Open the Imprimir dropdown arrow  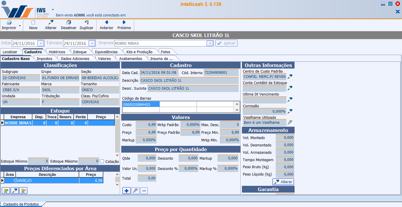(x=20, y=26)
